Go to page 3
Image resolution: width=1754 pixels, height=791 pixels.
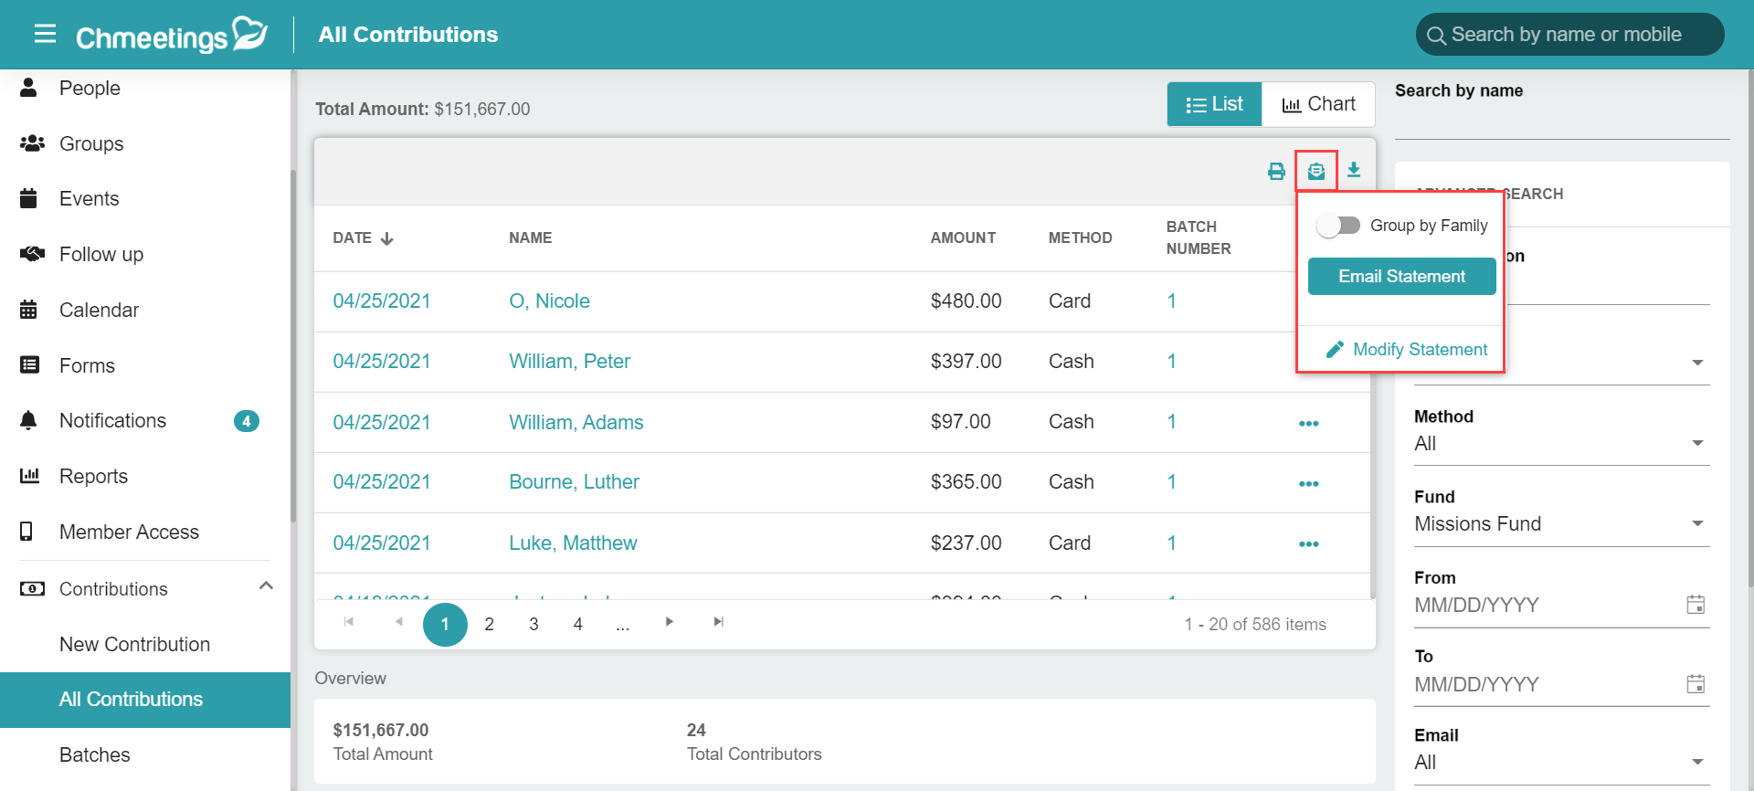(x=534, y=624)
